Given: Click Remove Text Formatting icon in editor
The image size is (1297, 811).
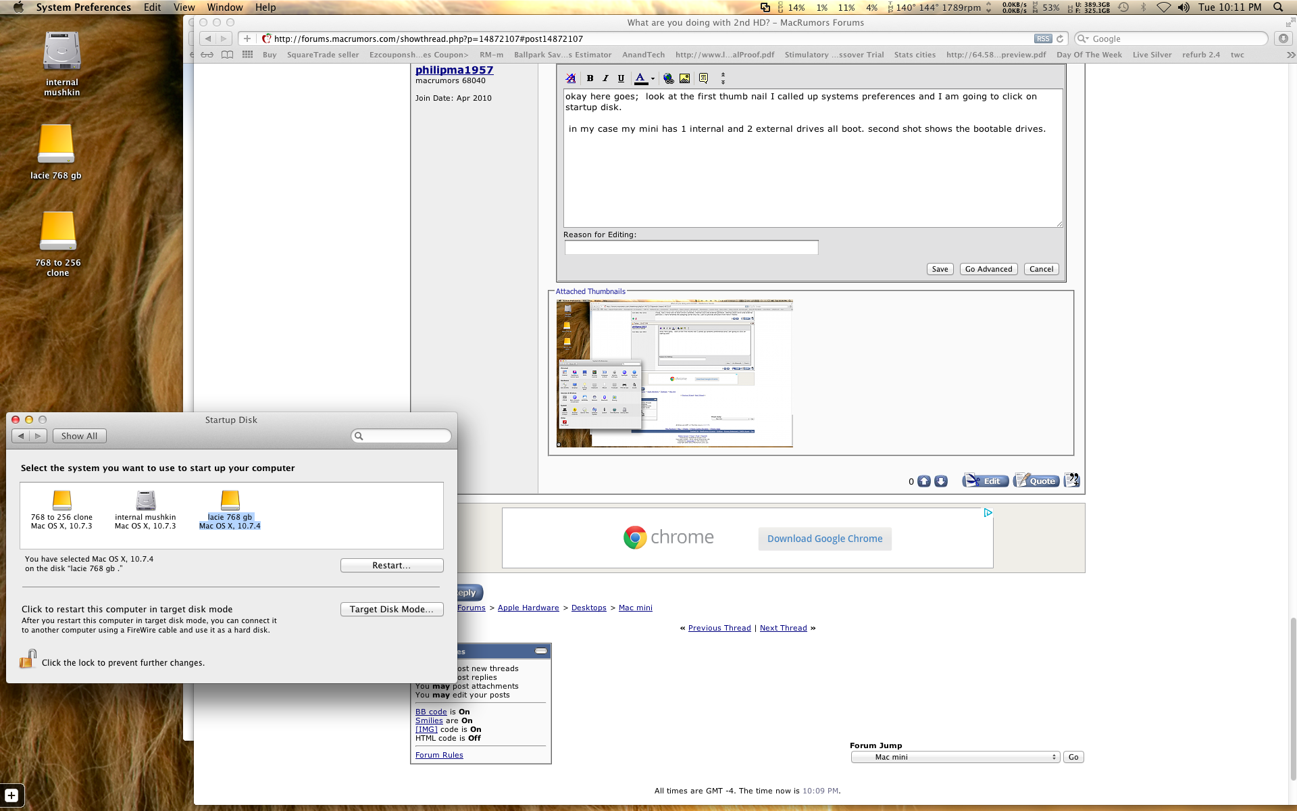Looking at the screenshot, I should (x=571, y=78).
